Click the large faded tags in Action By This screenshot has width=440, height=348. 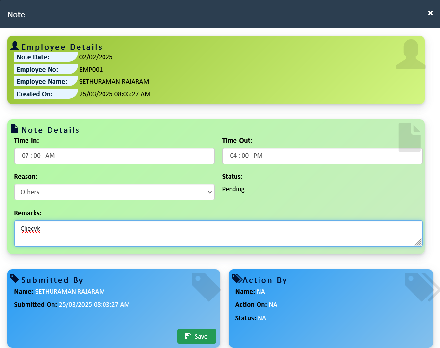point(420,286)
